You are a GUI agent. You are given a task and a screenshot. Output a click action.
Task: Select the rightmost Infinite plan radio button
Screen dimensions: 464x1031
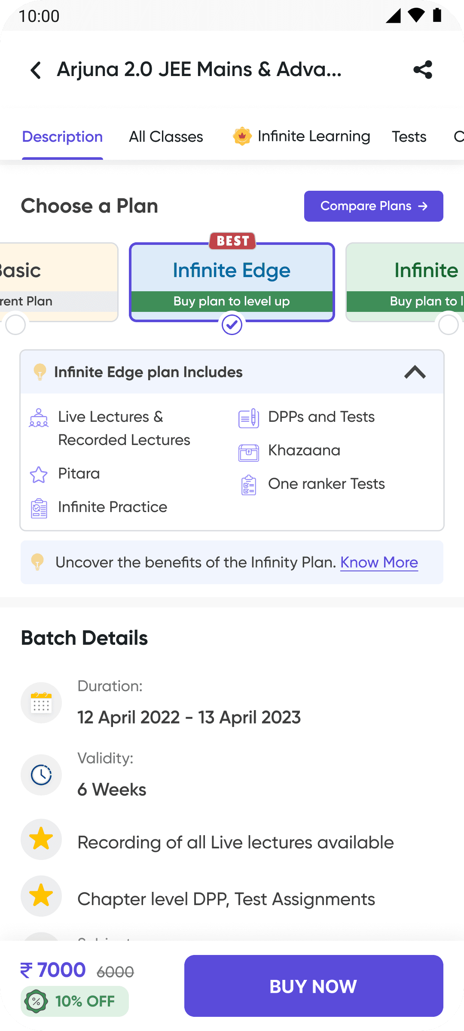(x=449, y=325)
